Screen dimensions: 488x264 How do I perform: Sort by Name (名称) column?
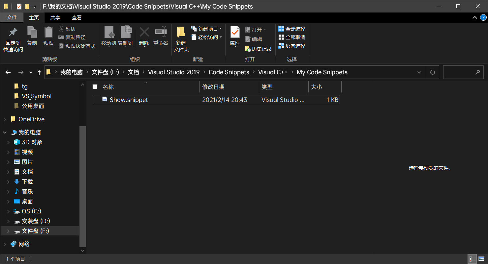108,87
